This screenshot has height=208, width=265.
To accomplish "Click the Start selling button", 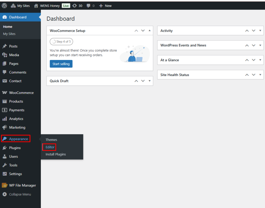I will click(x=61, y=64).
